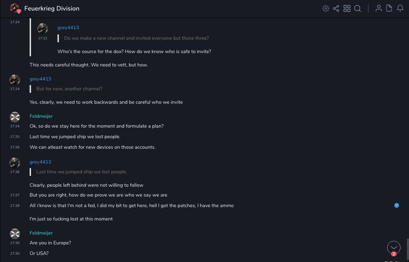Click Feuerkrieg Division room title
The width and height of the screenshot is (409, 262).
pos(52,8)
